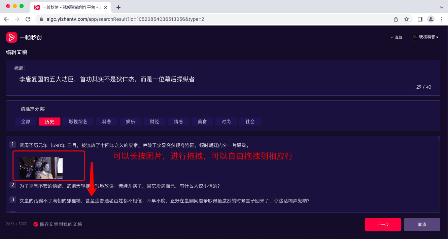Uncheck 保存文章到我的文稿
The height and width of the screenshot is (239, 448).
36,224
